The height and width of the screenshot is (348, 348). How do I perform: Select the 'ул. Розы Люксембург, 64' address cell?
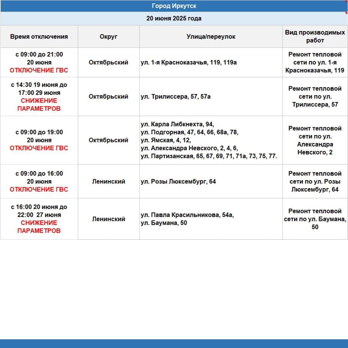211,181
